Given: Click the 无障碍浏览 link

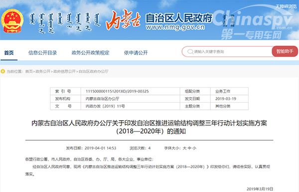Looking at the screenshot, I should pos(286,6).
